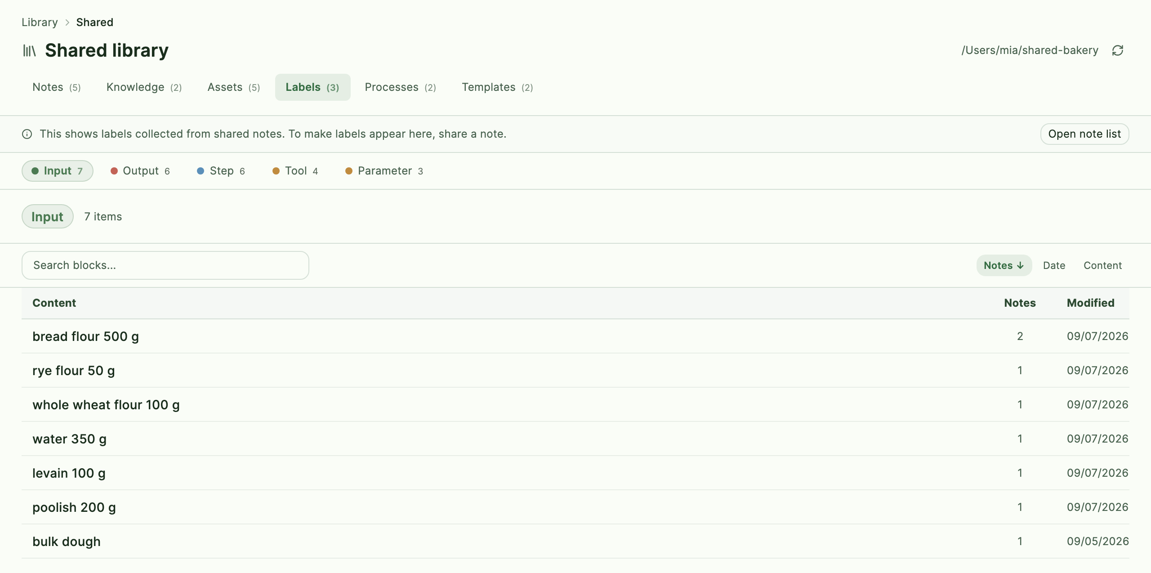
Task: Filter by the Output label
Action: coord(140,171)
